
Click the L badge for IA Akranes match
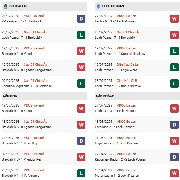pyautogui.click(x=81, y=173)
